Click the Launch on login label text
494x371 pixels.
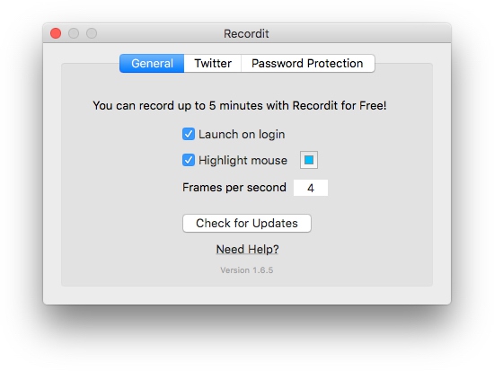[x=242, y=134]
